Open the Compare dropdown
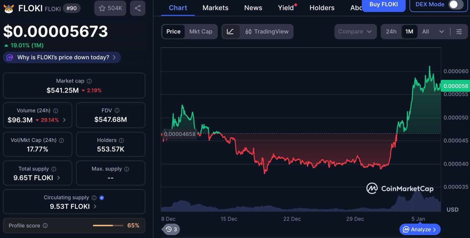Viewport: 470px width, 238px height. coord(355,31)
